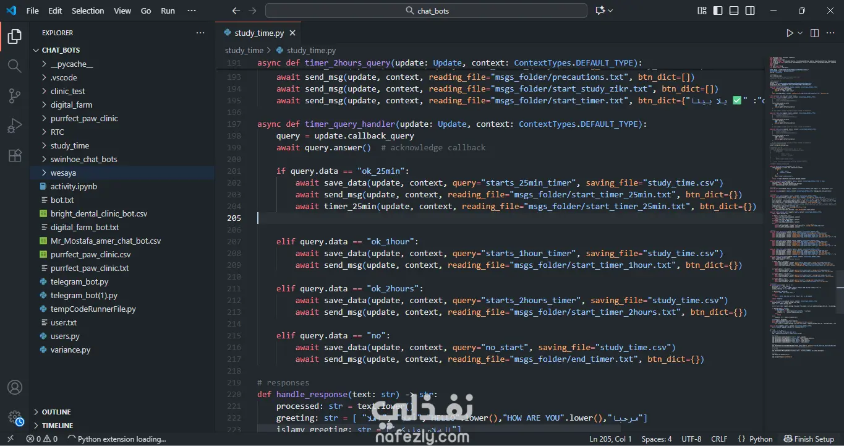Toggle the primary side bar

pos(718,11)
